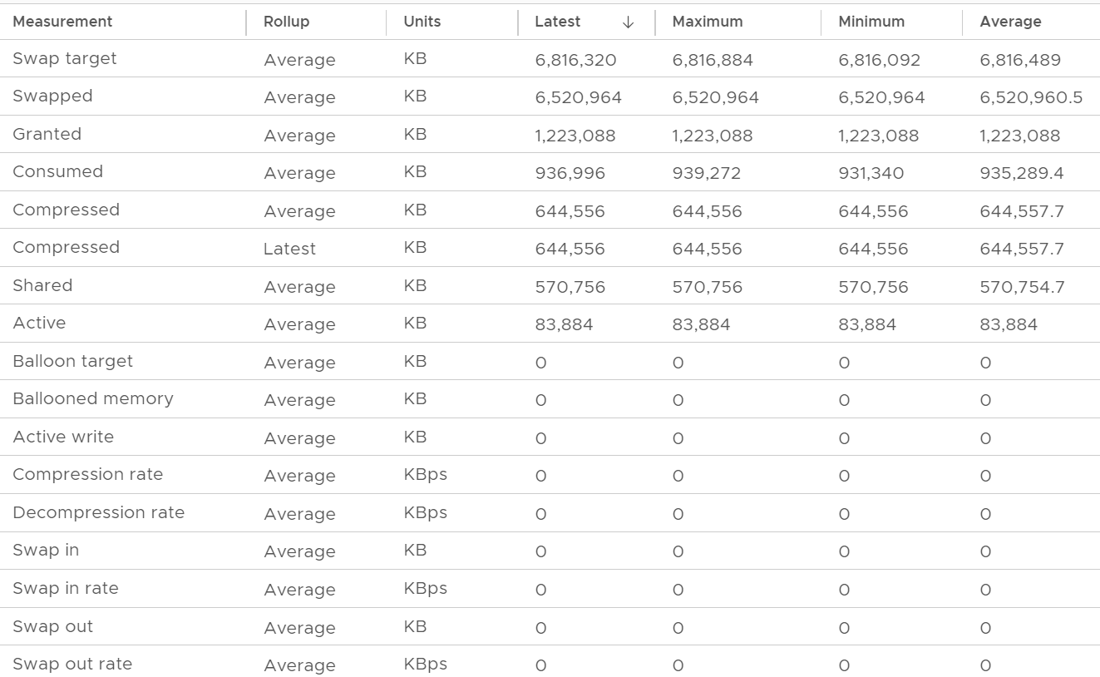Click the Decompression rate row
The height and width of the screenshot is (677, 1100).
tap(550, 513)
